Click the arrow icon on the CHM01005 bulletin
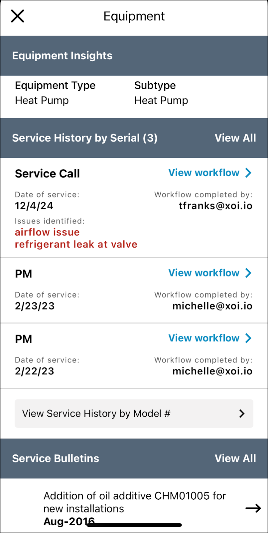 (x=253, y=508)
